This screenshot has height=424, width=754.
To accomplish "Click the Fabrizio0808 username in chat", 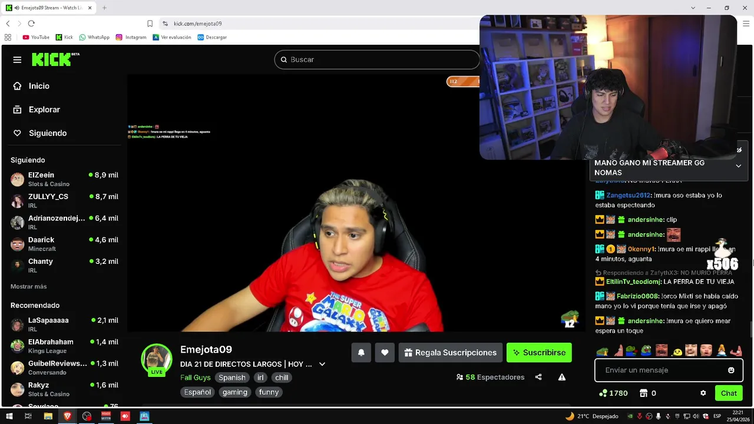I will click(x=637, y=296).
